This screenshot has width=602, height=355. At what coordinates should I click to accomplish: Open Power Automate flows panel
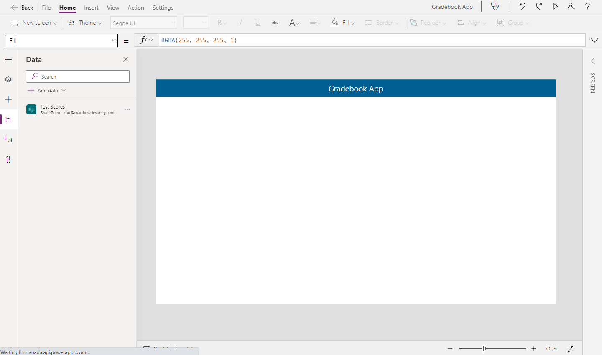8,159
